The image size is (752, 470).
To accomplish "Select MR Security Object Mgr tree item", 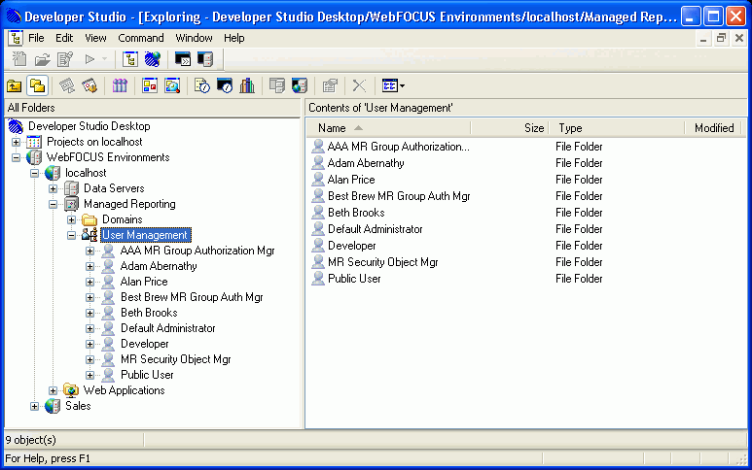I will (175, 359).
